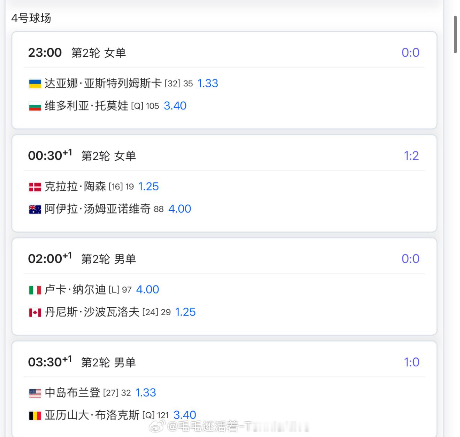
Task: Open the 1:2 score of the 00:30 match
Action: [x=411, y=156]
